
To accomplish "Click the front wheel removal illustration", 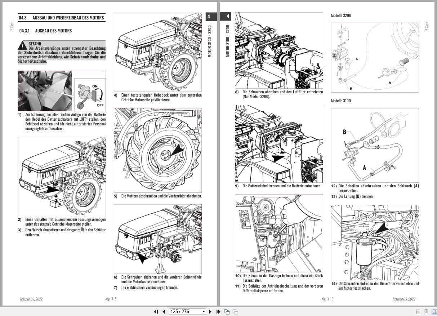I will (x=158, y=150).
